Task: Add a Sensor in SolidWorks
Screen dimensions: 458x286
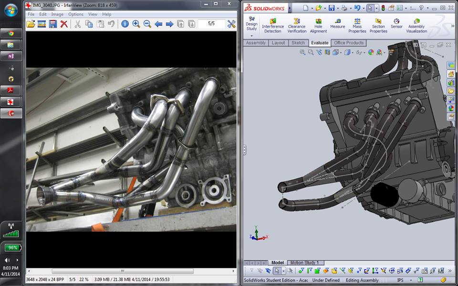Action: [396, 24]
